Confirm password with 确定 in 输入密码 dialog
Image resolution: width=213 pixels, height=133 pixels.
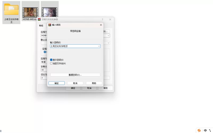[x=56, y=83]
